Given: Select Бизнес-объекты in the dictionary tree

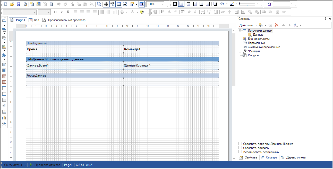Looking at the screenshot, I should click(259, 39).
